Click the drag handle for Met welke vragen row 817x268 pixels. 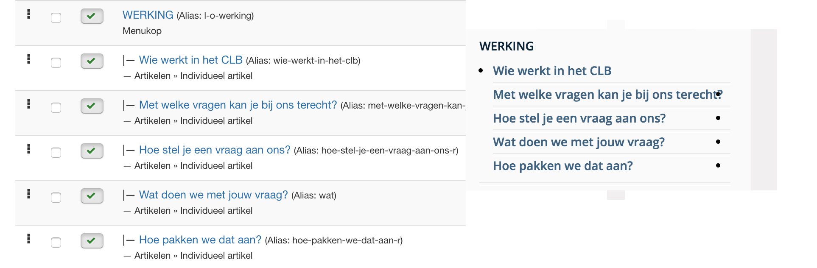point(29,104)
